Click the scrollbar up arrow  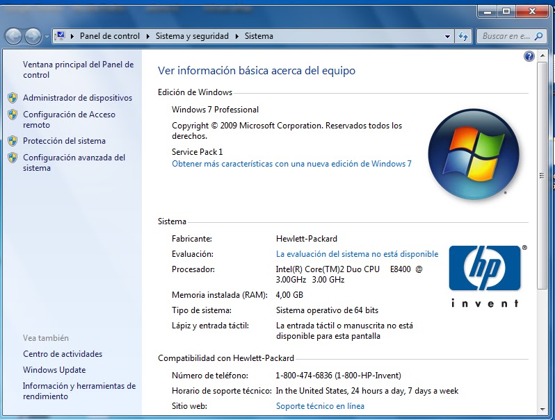point(542,56)
